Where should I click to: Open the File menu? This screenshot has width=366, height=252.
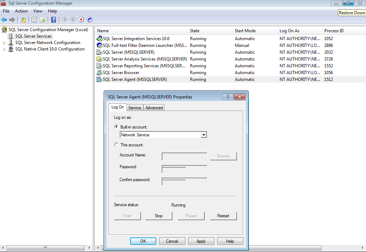[6, 11]
